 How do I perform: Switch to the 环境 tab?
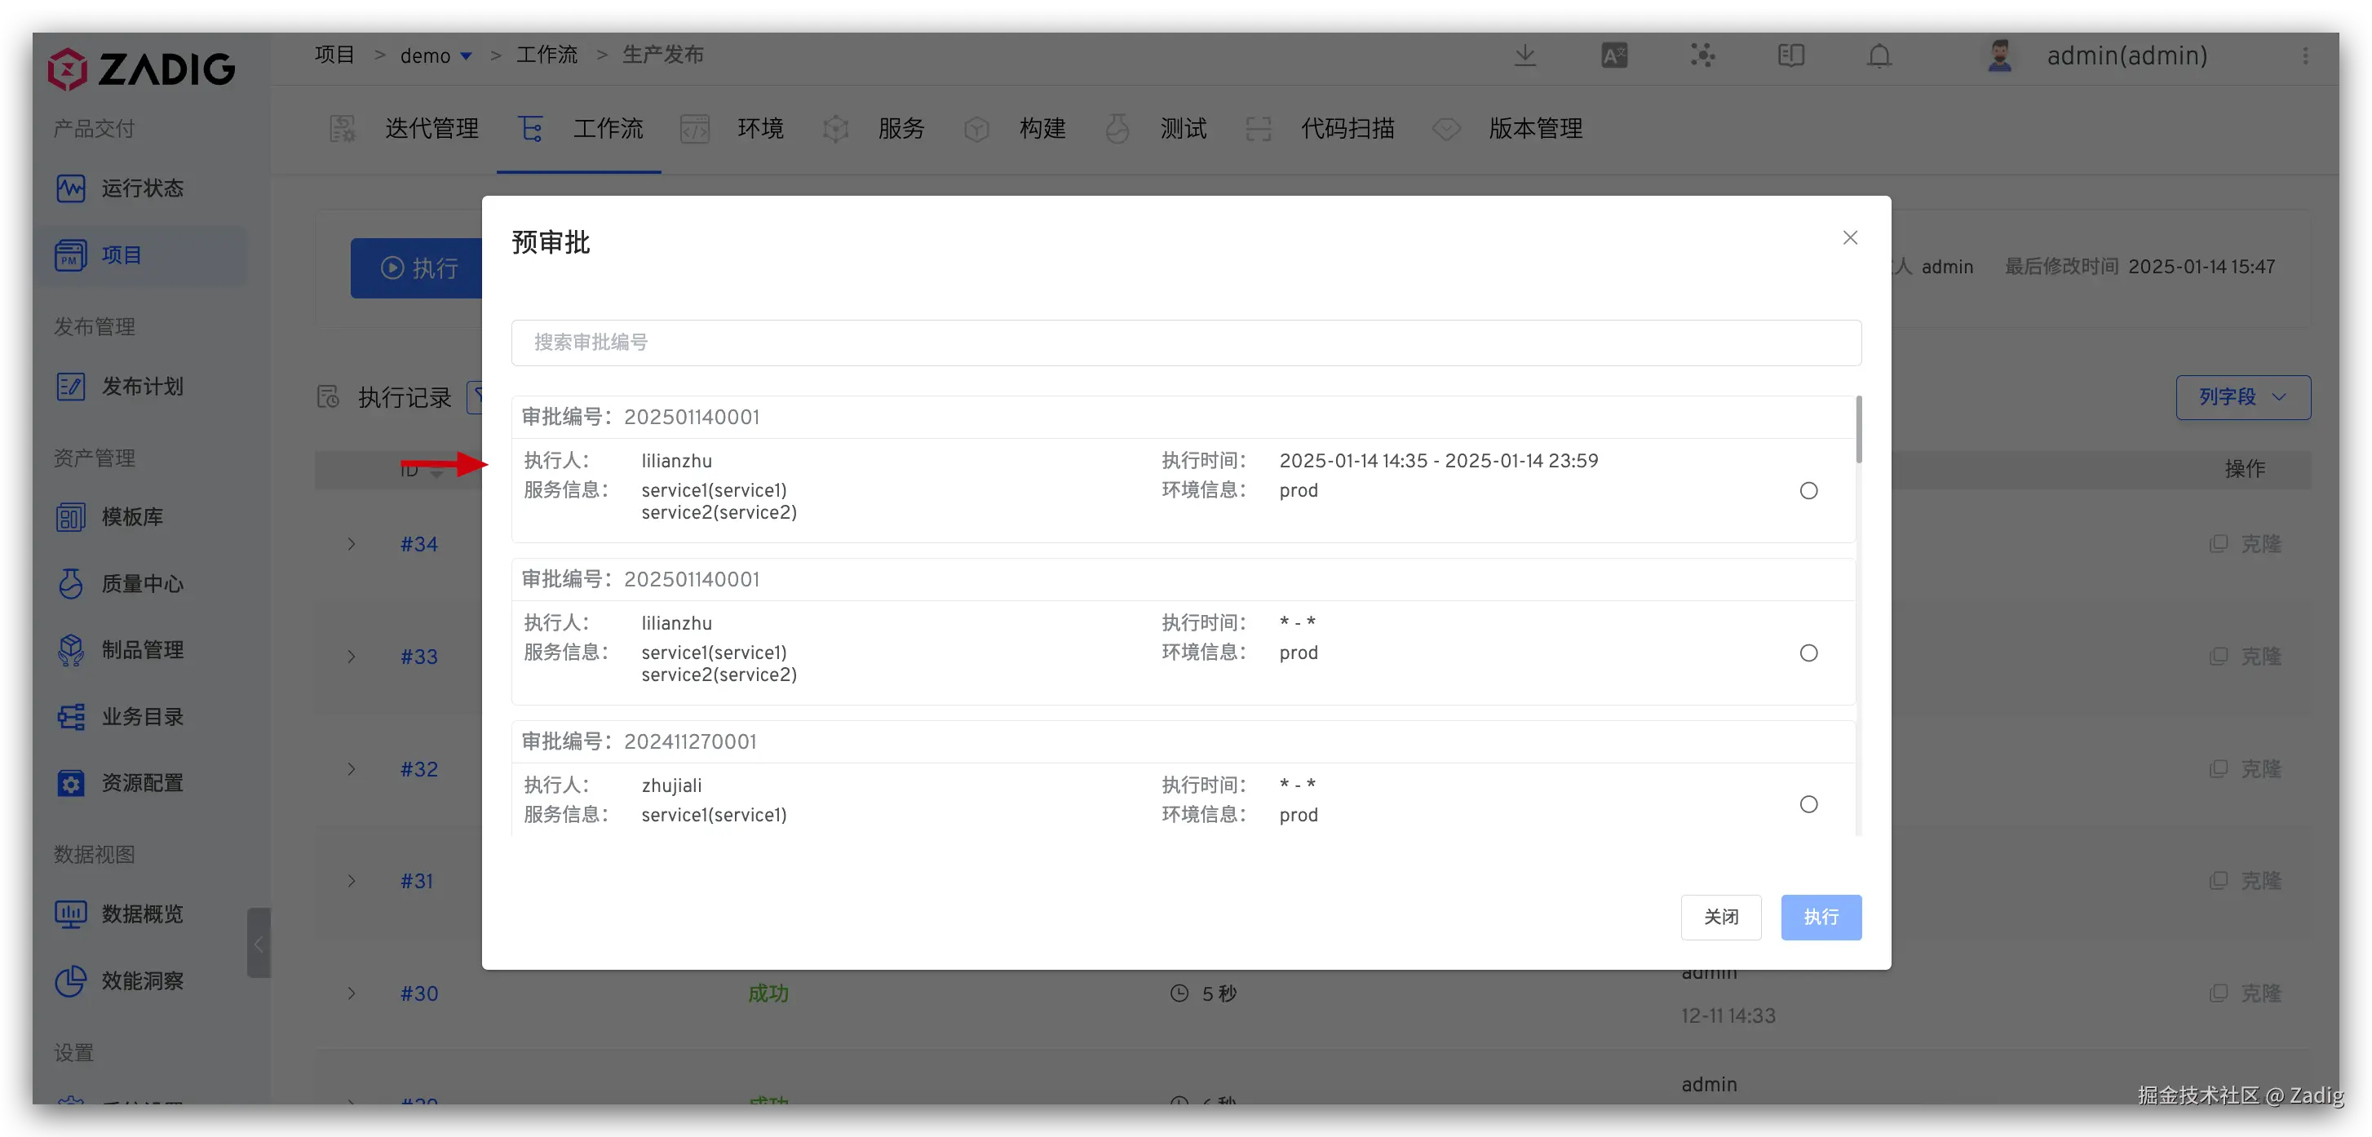[759, 129]
